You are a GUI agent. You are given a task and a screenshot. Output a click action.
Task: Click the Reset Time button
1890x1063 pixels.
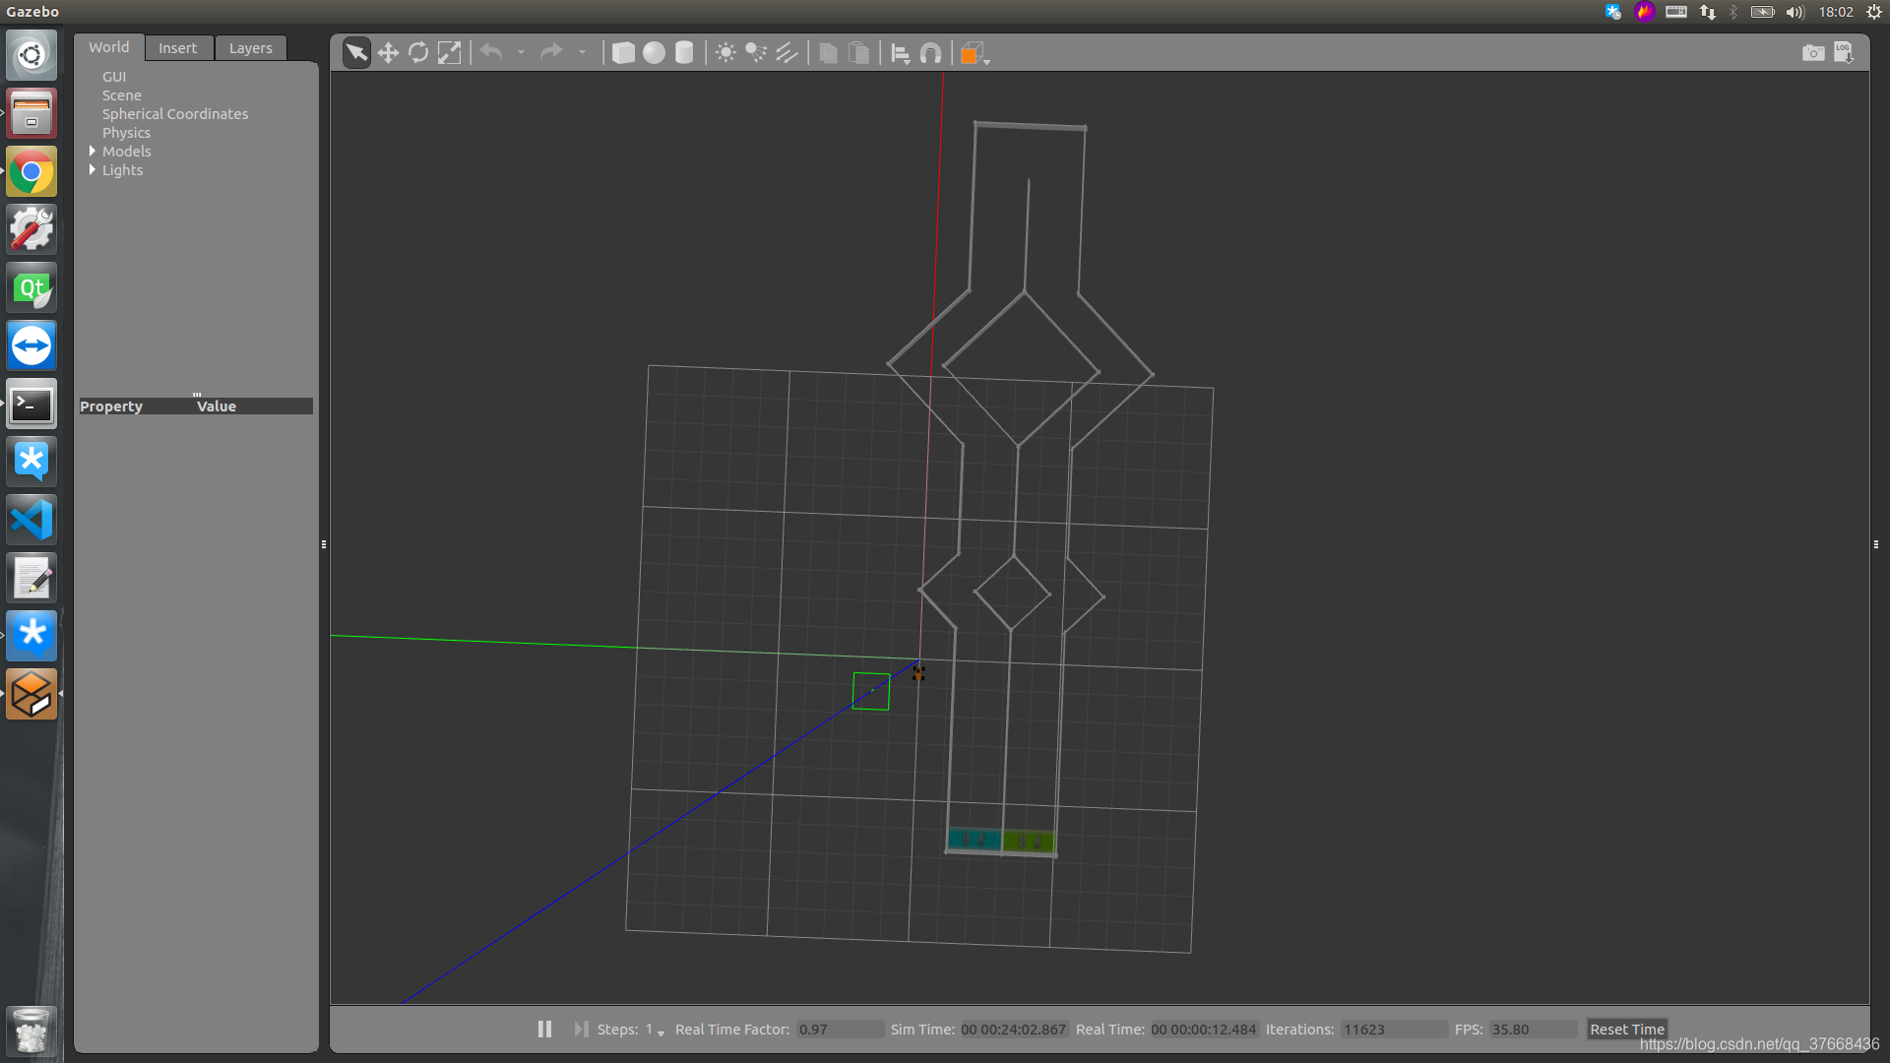tap(1626, 1029)
